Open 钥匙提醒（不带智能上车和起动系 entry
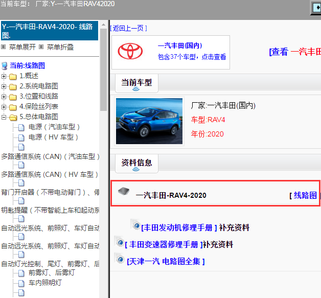Image resolution: width=321 pixels, height=298 pixels. (50, 210)
